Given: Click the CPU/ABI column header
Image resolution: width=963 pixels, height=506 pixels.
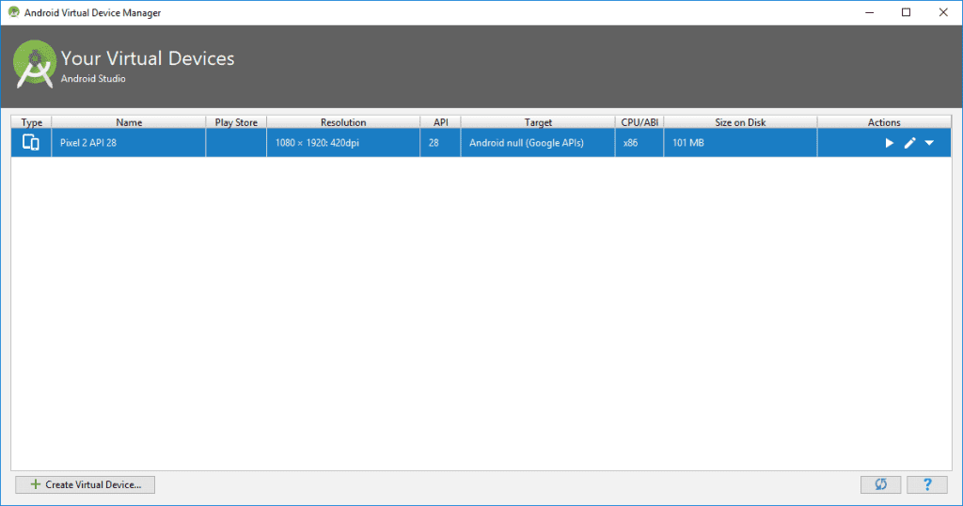Looking at the screenshot, I should [639, 122].
